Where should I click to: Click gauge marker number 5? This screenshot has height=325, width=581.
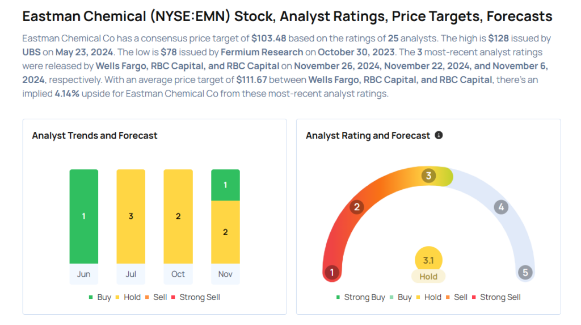pyautogui.click(x=525, y=273)
